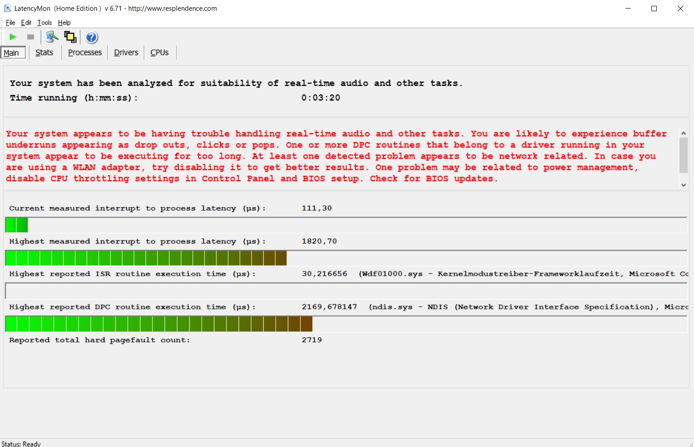This screenshot has width=694, height=447.
Task: Select the highest latency value 1820,70
Action: coord(319,241)
